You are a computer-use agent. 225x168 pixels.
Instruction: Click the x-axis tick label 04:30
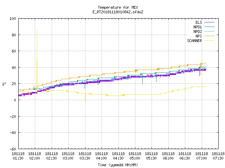tap(118, 158)
